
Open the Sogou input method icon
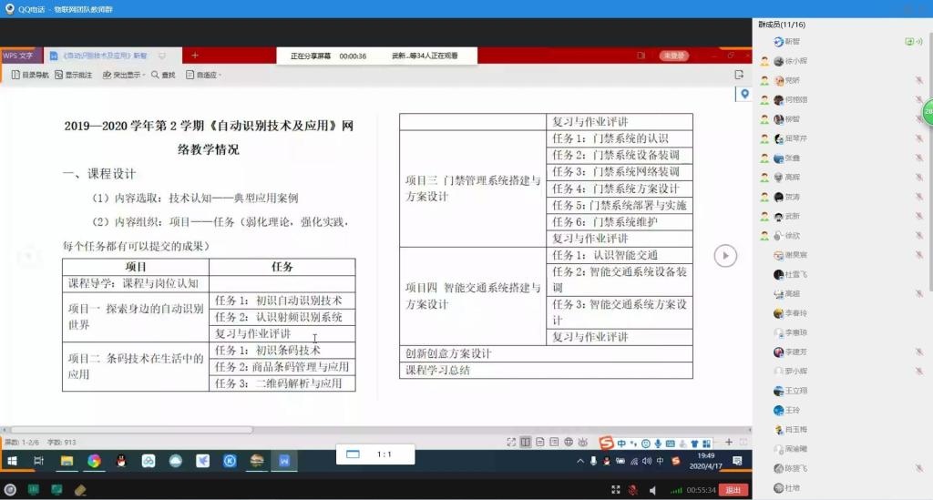[x=606, y=444]
